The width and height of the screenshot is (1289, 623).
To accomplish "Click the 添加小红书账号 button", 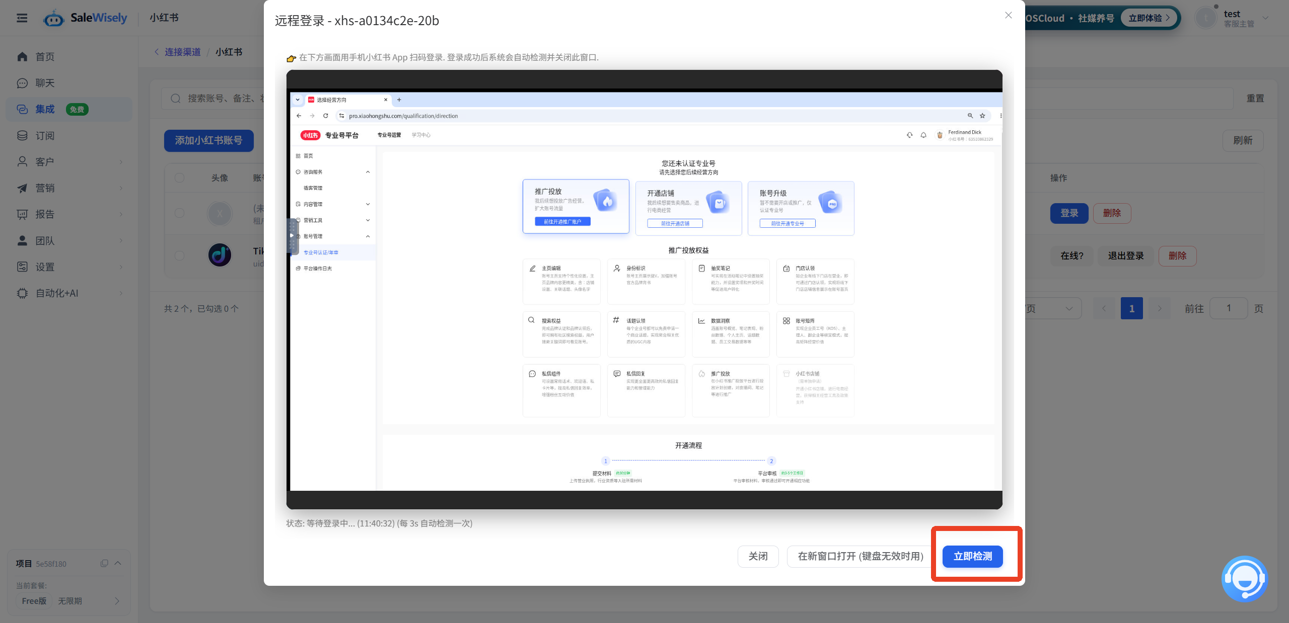I will click(x=208, y=140).
